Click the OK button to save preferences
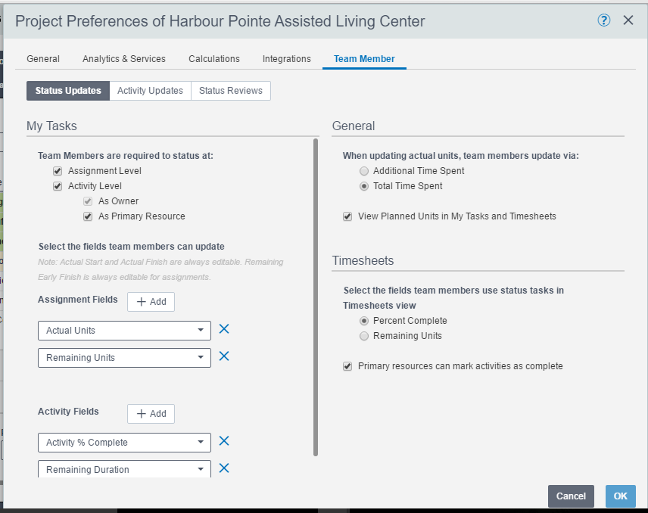The height and width of the screenshot is (513, 648). 620,496
